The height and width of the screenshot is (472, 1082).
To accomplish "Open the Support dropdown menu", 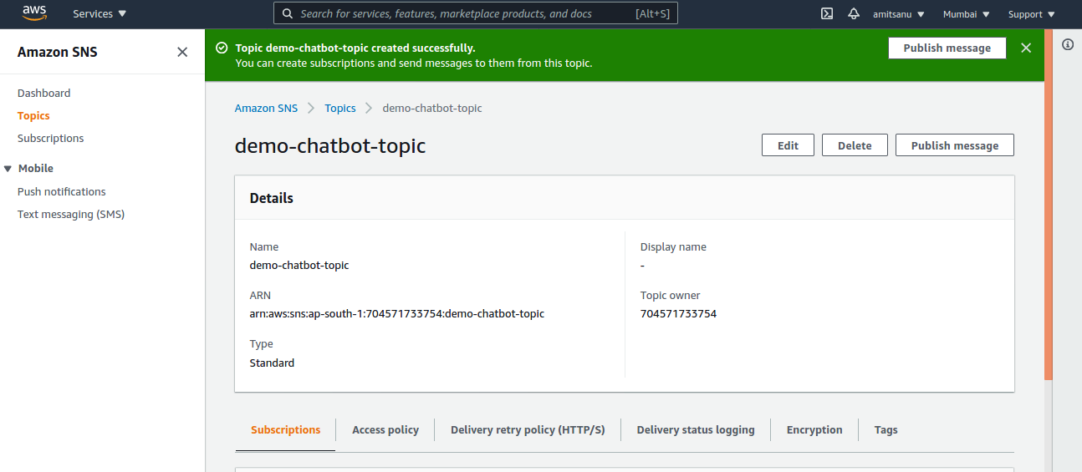I will pos(1032,14).
